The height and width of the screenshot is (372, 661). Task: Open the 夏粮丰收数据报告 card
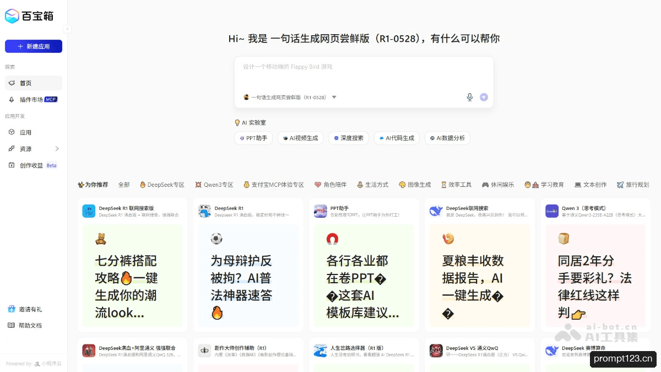pyautogui.click(x=480, y=276)
